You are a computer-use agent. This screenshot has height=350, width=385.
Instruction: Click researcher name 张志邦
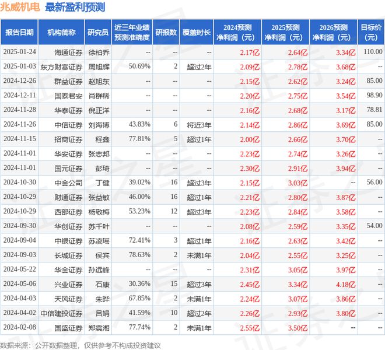[99, 154]
